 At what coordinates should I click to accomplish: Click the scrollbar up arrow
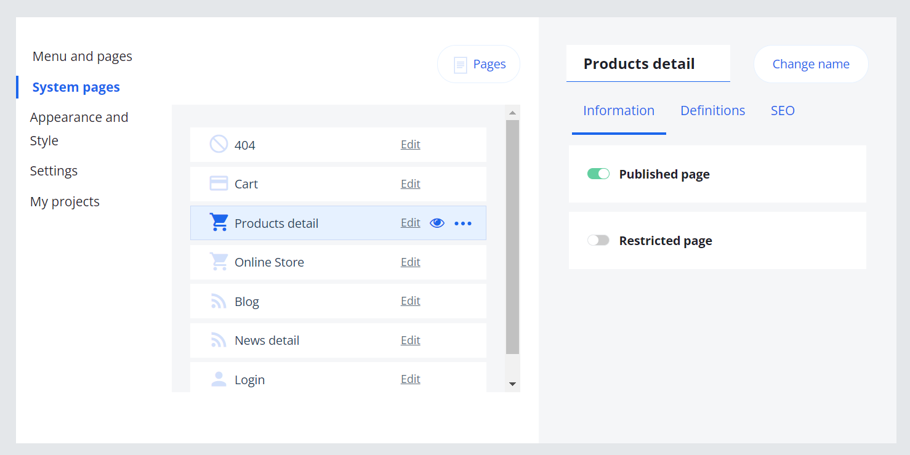[512, 113]
